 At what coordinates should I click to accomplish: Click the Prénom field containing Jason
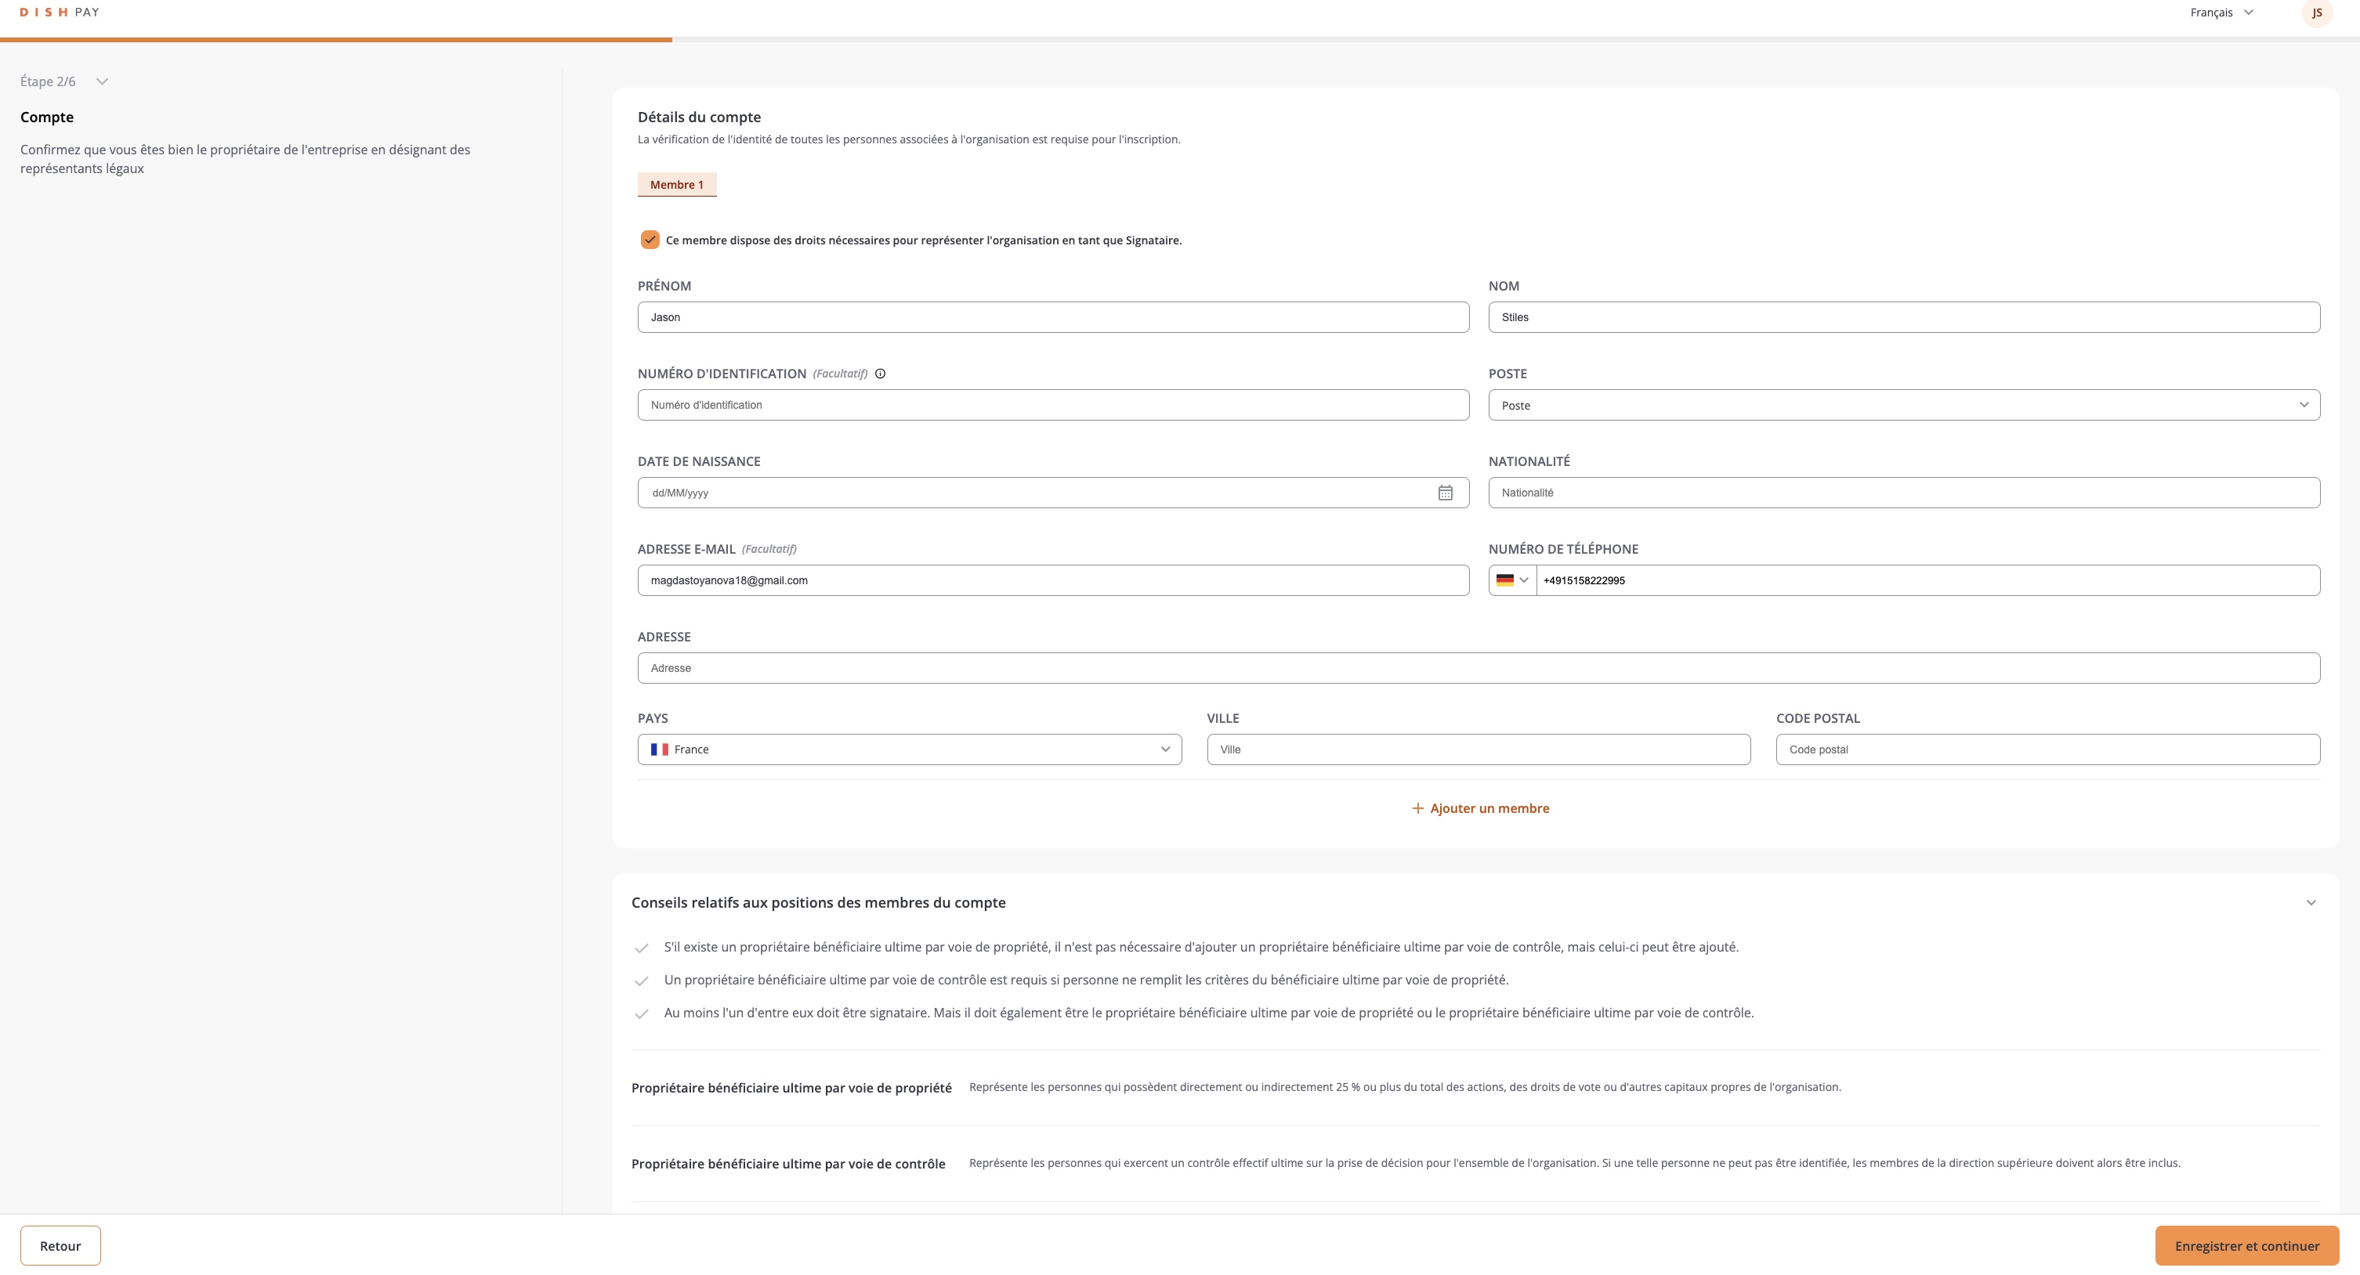click(x=1052, y=317)
